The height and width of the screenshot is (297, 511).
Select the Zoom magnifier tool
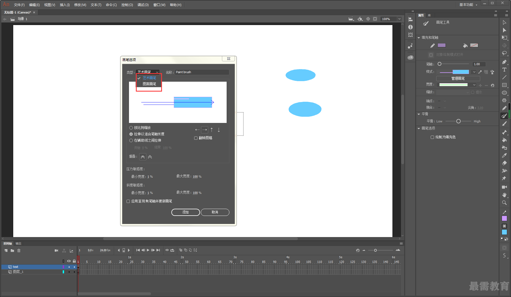tap(504, 203)
